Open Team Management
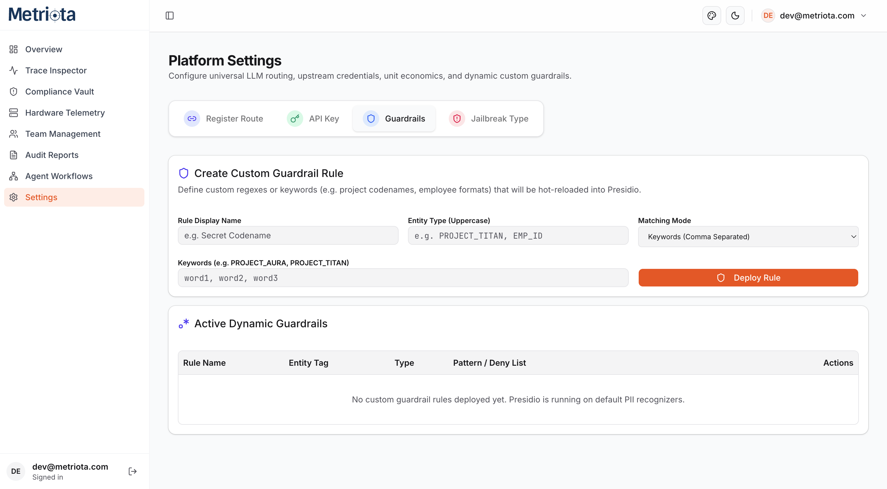 74,134
